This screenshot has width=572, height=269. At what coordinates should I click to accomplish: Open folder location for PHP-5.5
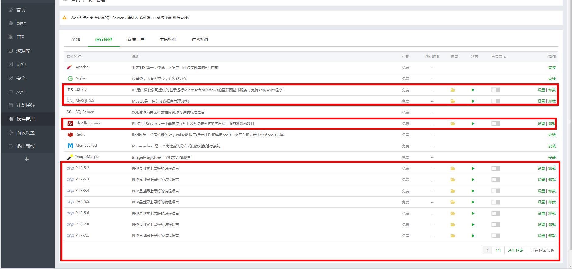click(453, 202)
